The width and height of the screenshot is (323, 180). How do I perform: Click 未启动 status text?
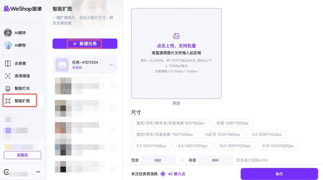[x=77, y=68]
